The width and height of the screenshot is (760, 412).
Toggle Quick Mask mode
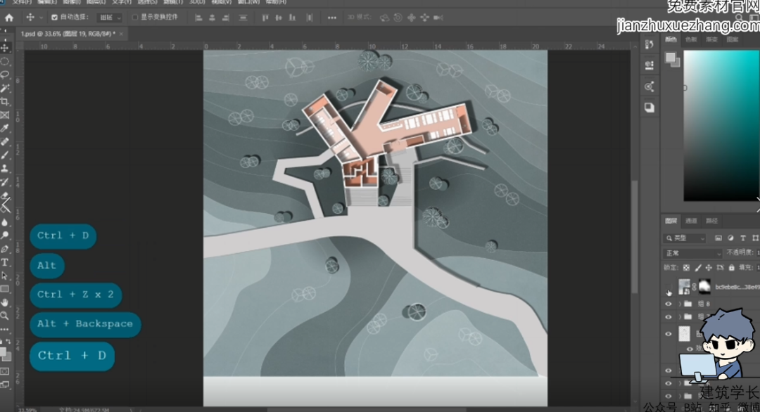point(5,371)
